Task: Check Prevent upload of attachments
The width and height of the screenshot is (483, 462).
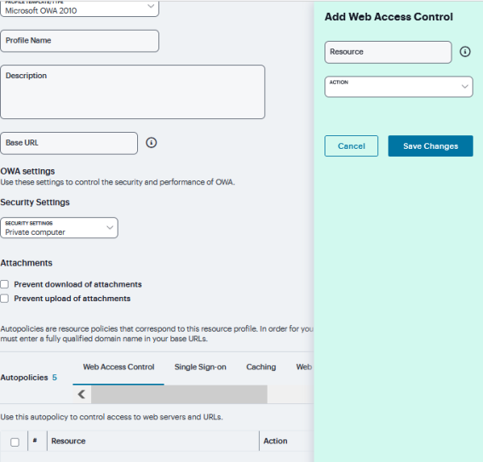Action: pyautogui.click(x=4, y=299)
